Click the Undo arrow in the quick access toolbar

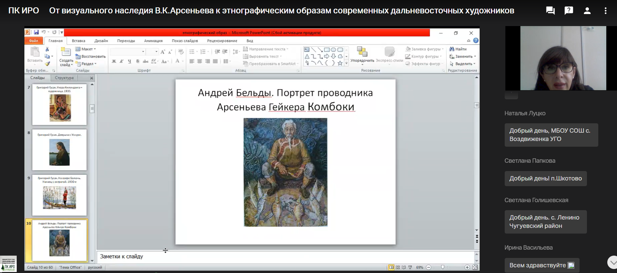[43, 32]
